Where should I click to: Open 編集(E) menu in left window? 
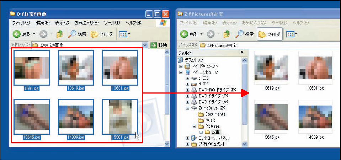pos(43,23)
